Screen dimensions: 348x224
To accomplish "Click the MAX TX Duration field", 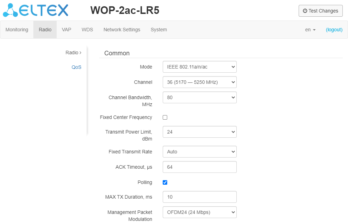I will click(200, 197).
